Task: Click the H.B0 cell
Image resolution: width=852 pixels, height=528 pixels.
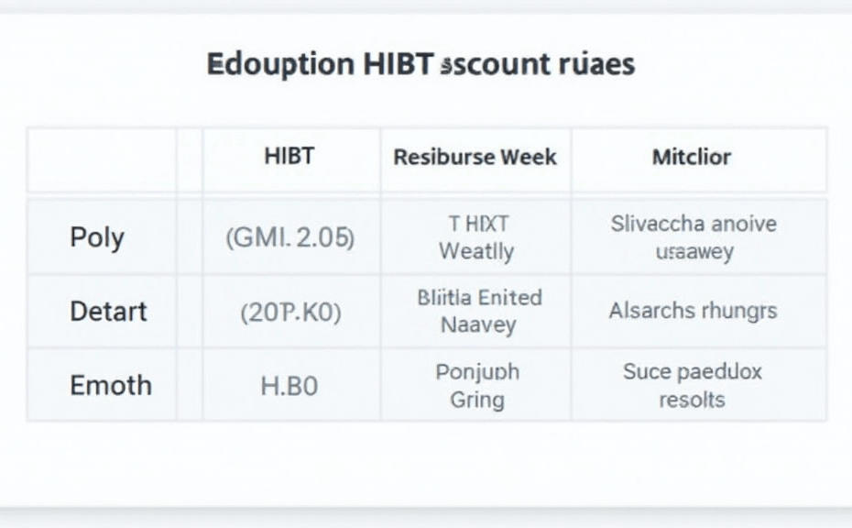Action: [x=289, y=386]
